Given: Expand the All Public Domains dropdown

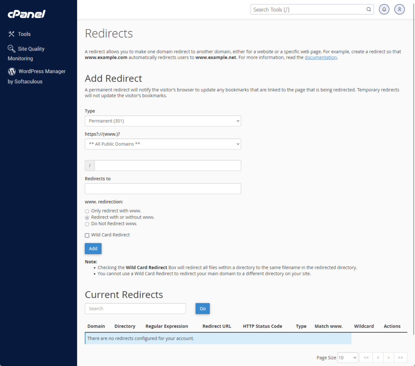Looking at the screenshot, I should tap(163, 144).
